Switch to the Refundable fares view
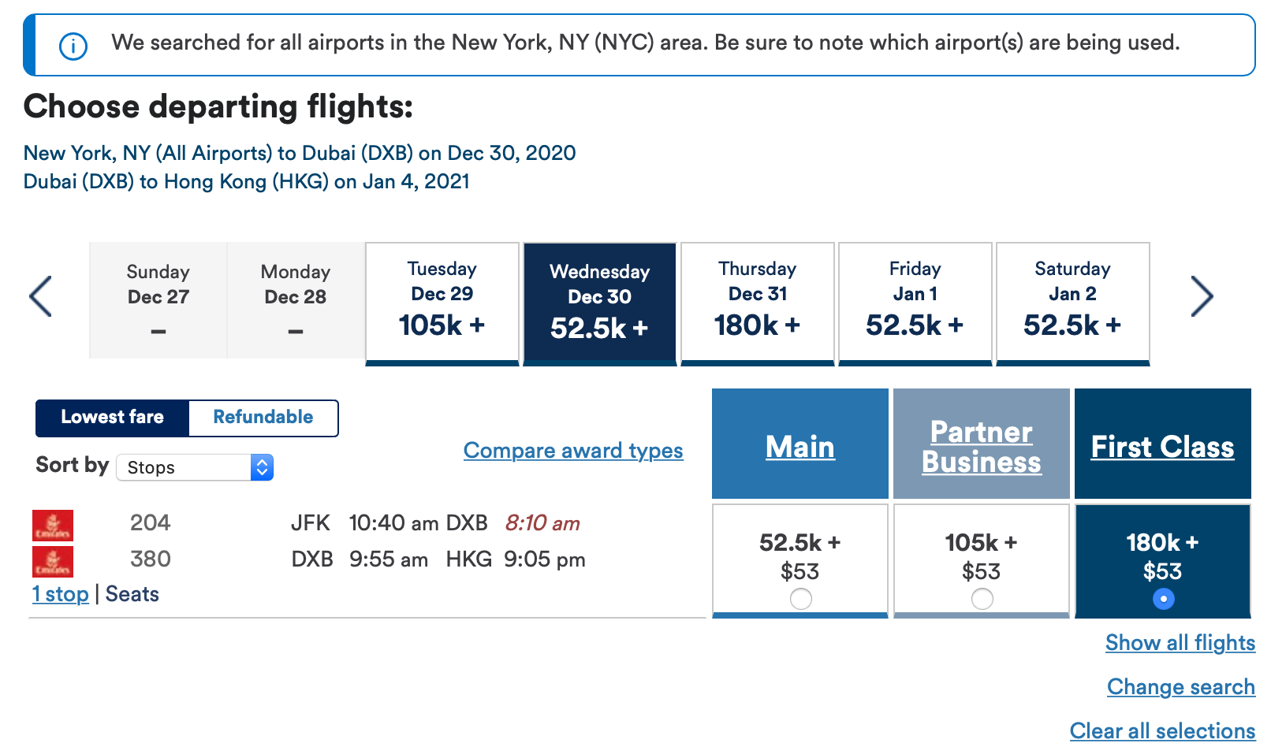This screenshot has width=1271, height=747. pos(263,417)
